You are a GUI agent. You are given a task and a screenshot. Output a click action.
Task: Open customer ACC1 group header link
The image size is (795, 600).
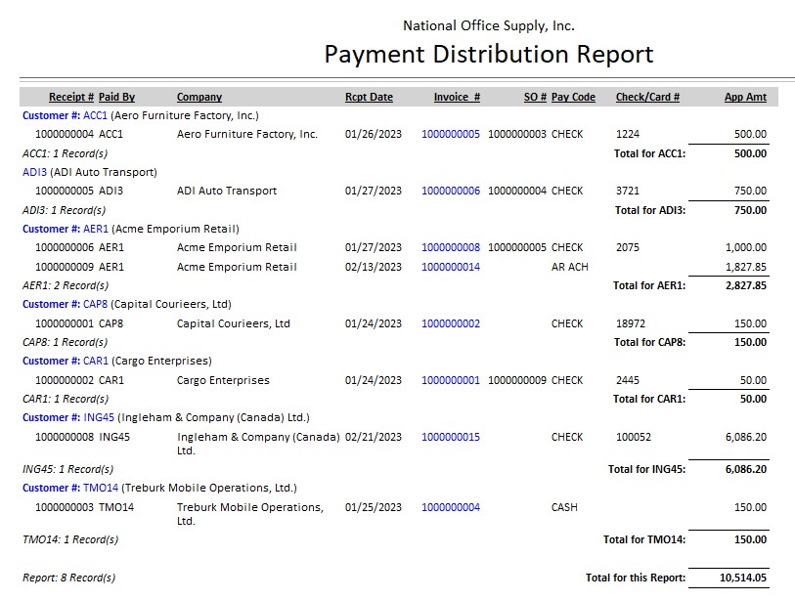tap(95, 115)
